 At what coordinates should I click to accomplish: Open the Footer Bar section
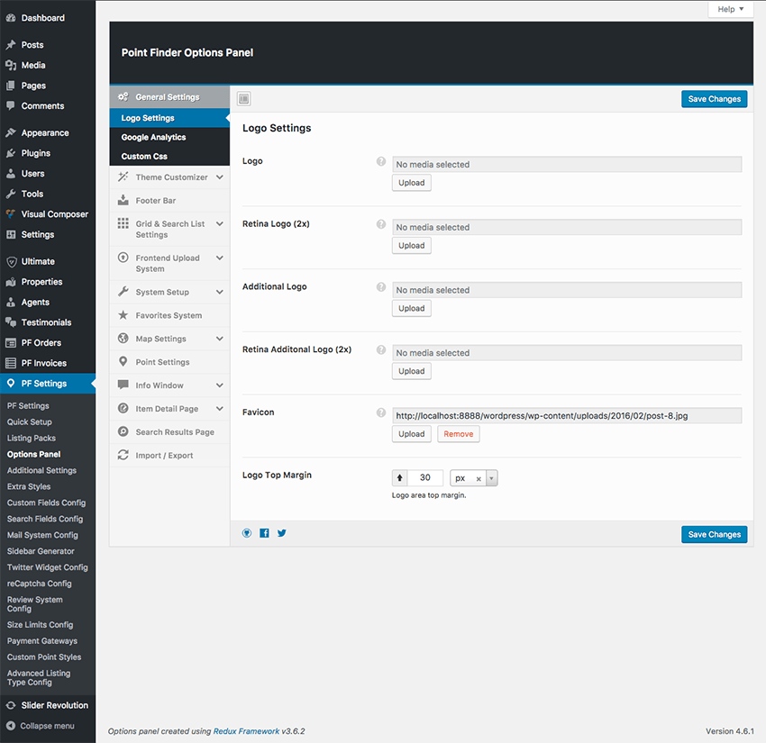point(169,201)
